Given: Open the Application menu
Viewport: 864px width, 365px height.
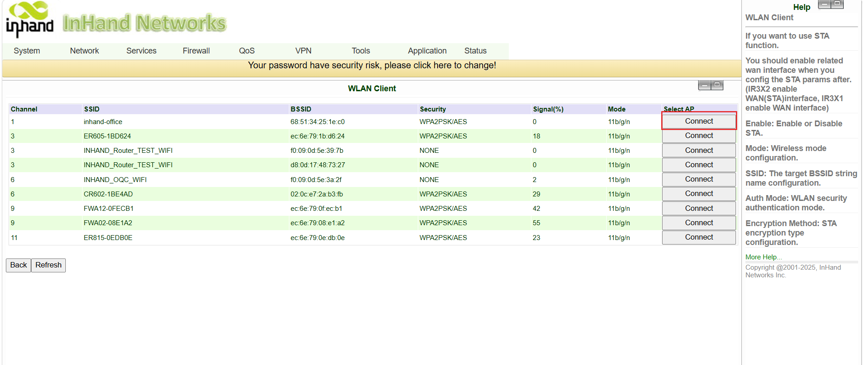Looking at the screenshot, I should (x=427, y=51).
